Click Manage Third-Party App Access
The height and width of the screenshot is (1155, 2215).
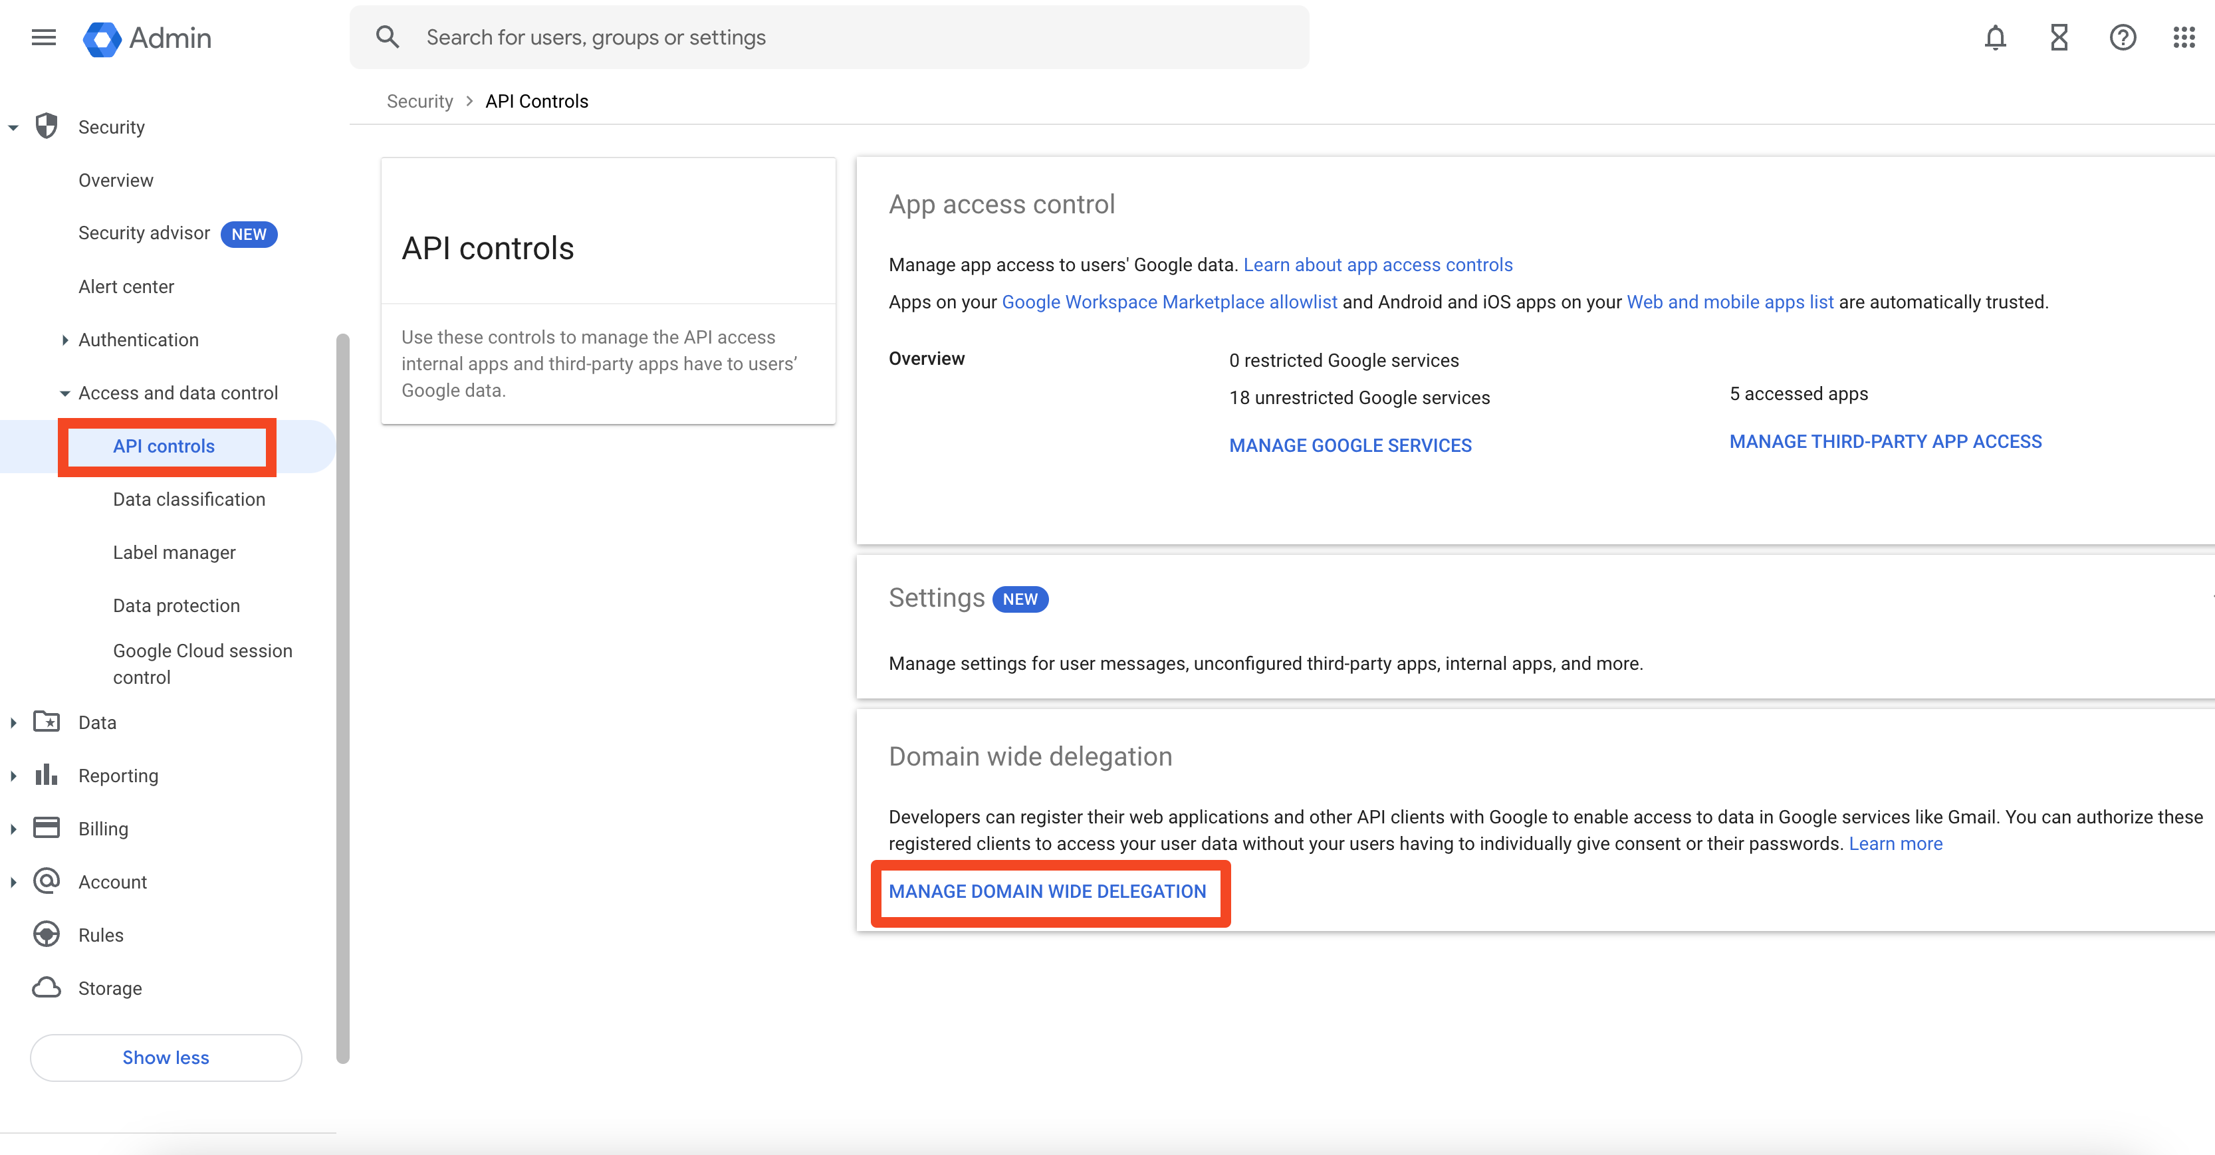coord(1885,441)
